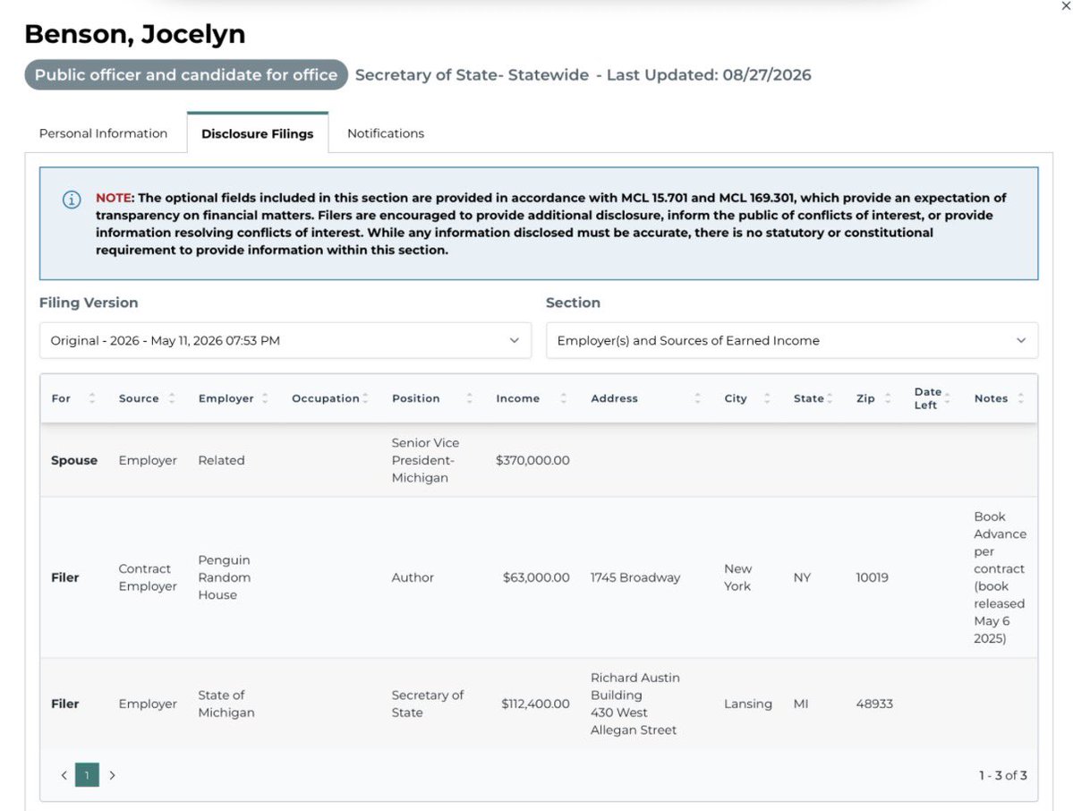Viewport: 1073px width, 811px height.
Task: Click the Book Advance notes cell
Action: (1000, 577)
